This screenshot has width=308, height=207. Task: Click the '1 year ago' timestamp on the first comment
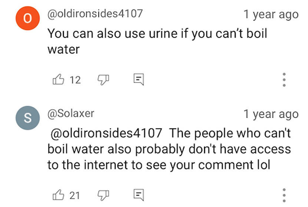pyautogui.click(x=271, y=14)
